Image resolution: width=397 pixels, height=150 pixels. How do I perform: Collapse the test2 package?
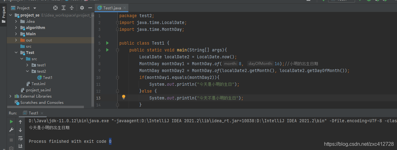28,71
